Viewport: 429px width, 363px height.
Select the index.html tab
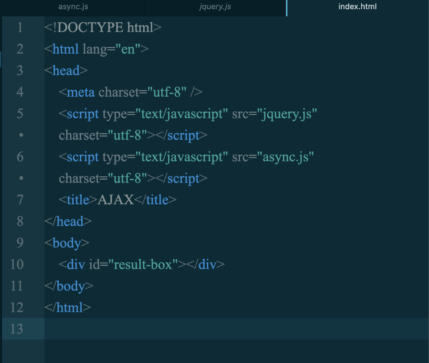(x=358, y=7)
